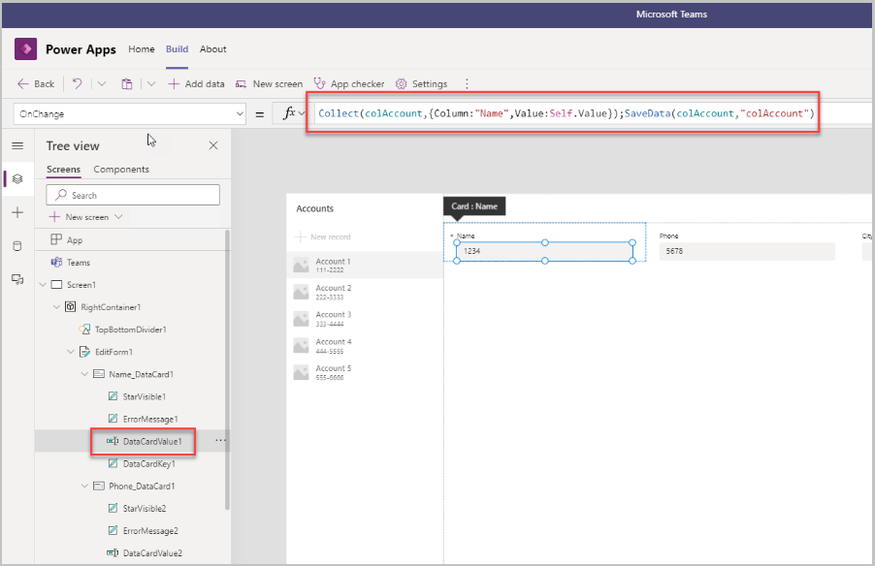Click the Undo icon in toolbar
This screenshot has width=875, height=566.
[x=78, y=83]
